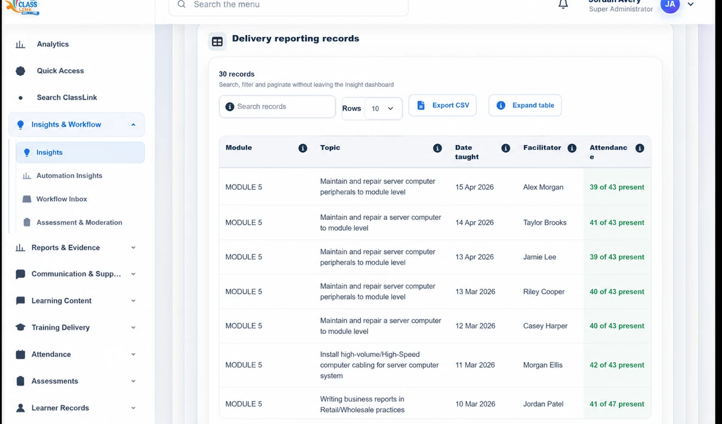This screenshot has width=722, height=424.
Task: Click the Expand table button
Action: 525,106
